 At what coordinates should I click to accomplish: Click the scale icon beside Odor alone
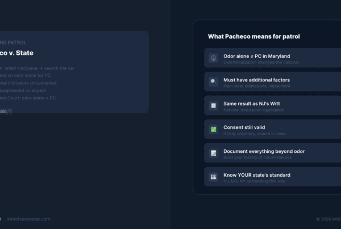tap(214, 58)
